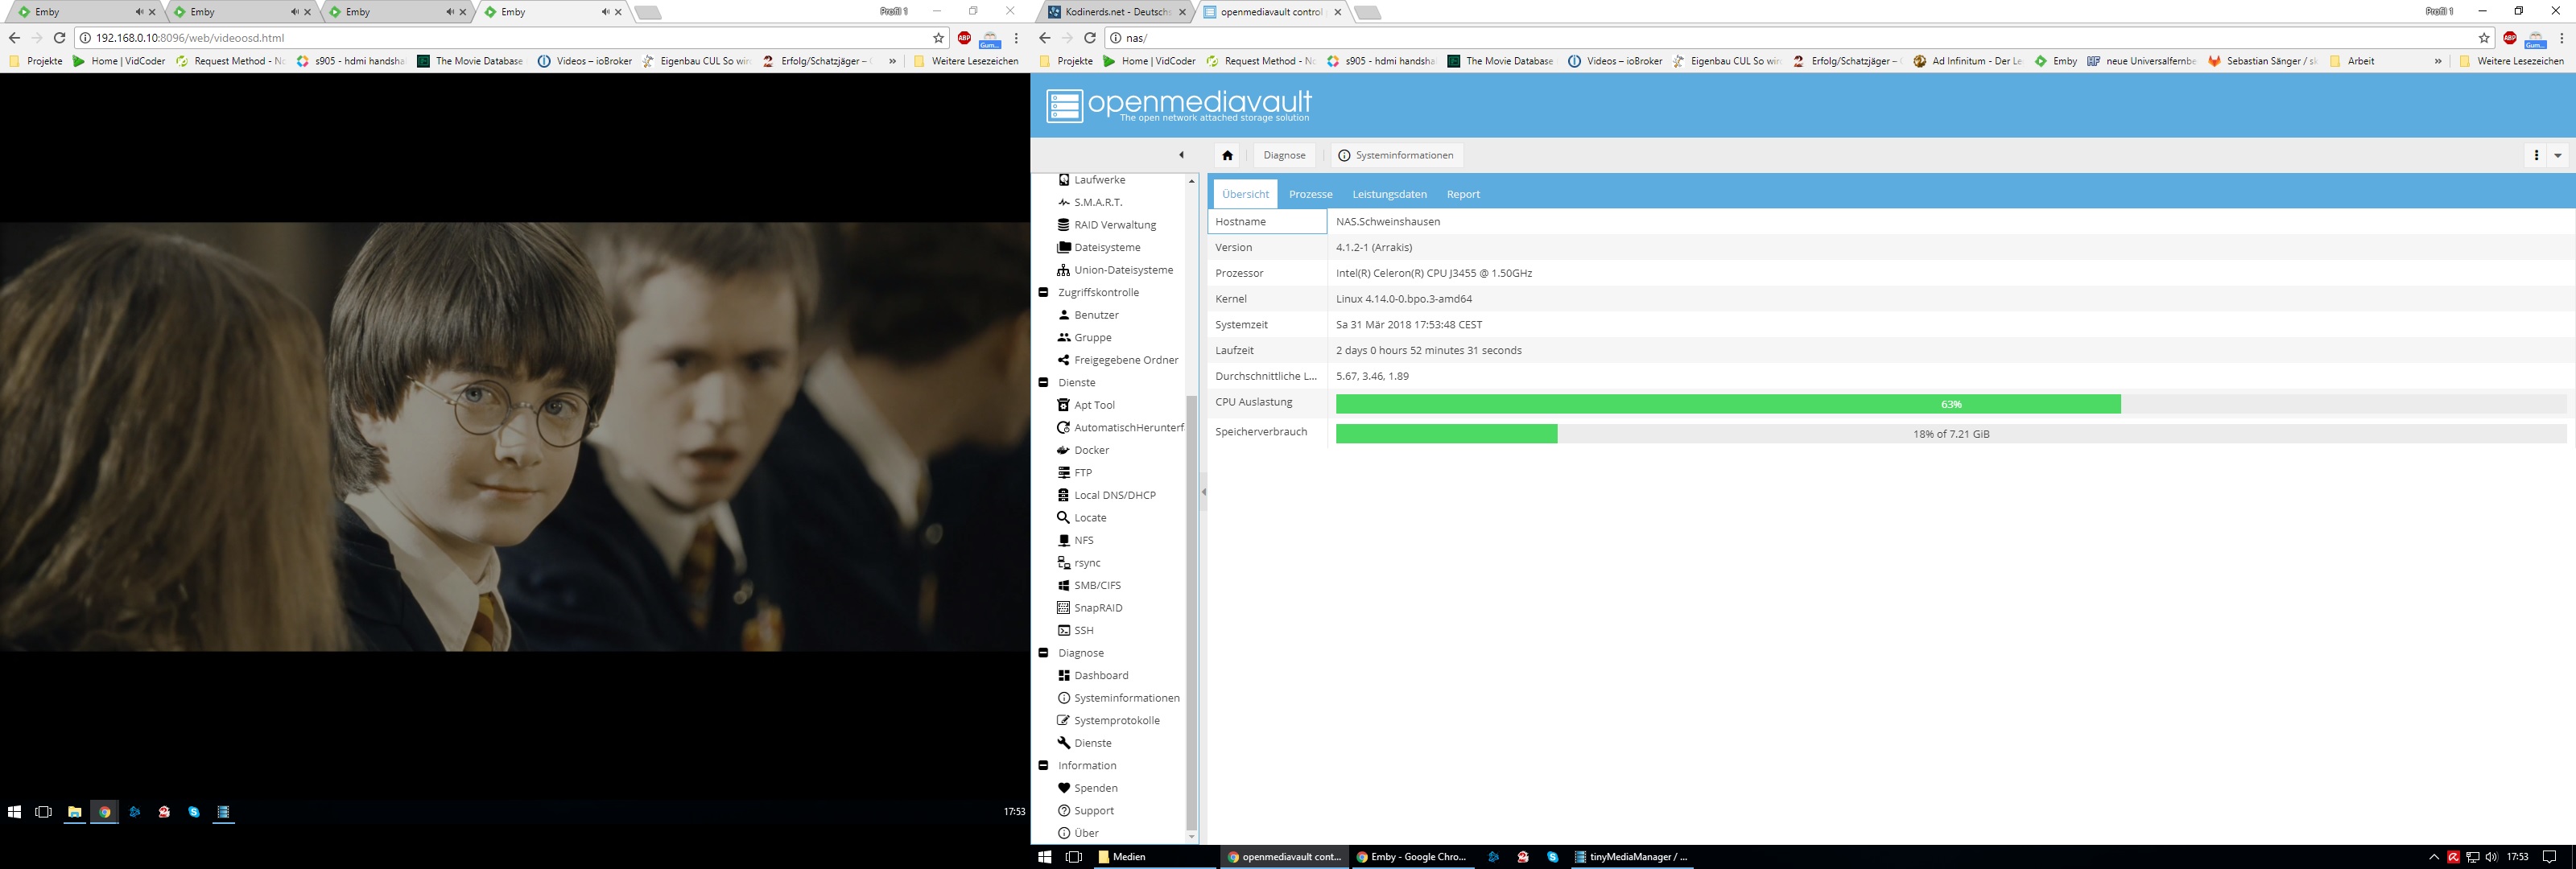Click the openmediavault home icon button
Image resolution: width=2576 pixels, height=869 pixels.
click(1227, 155)
